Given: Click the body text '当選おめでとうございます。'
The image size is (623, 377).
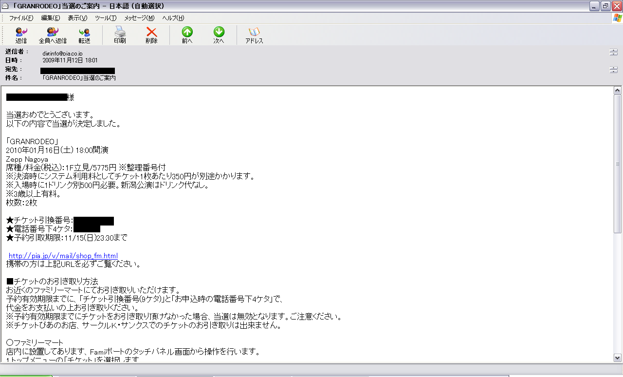Looking at the screenshot, I should (x=50, y=115).
